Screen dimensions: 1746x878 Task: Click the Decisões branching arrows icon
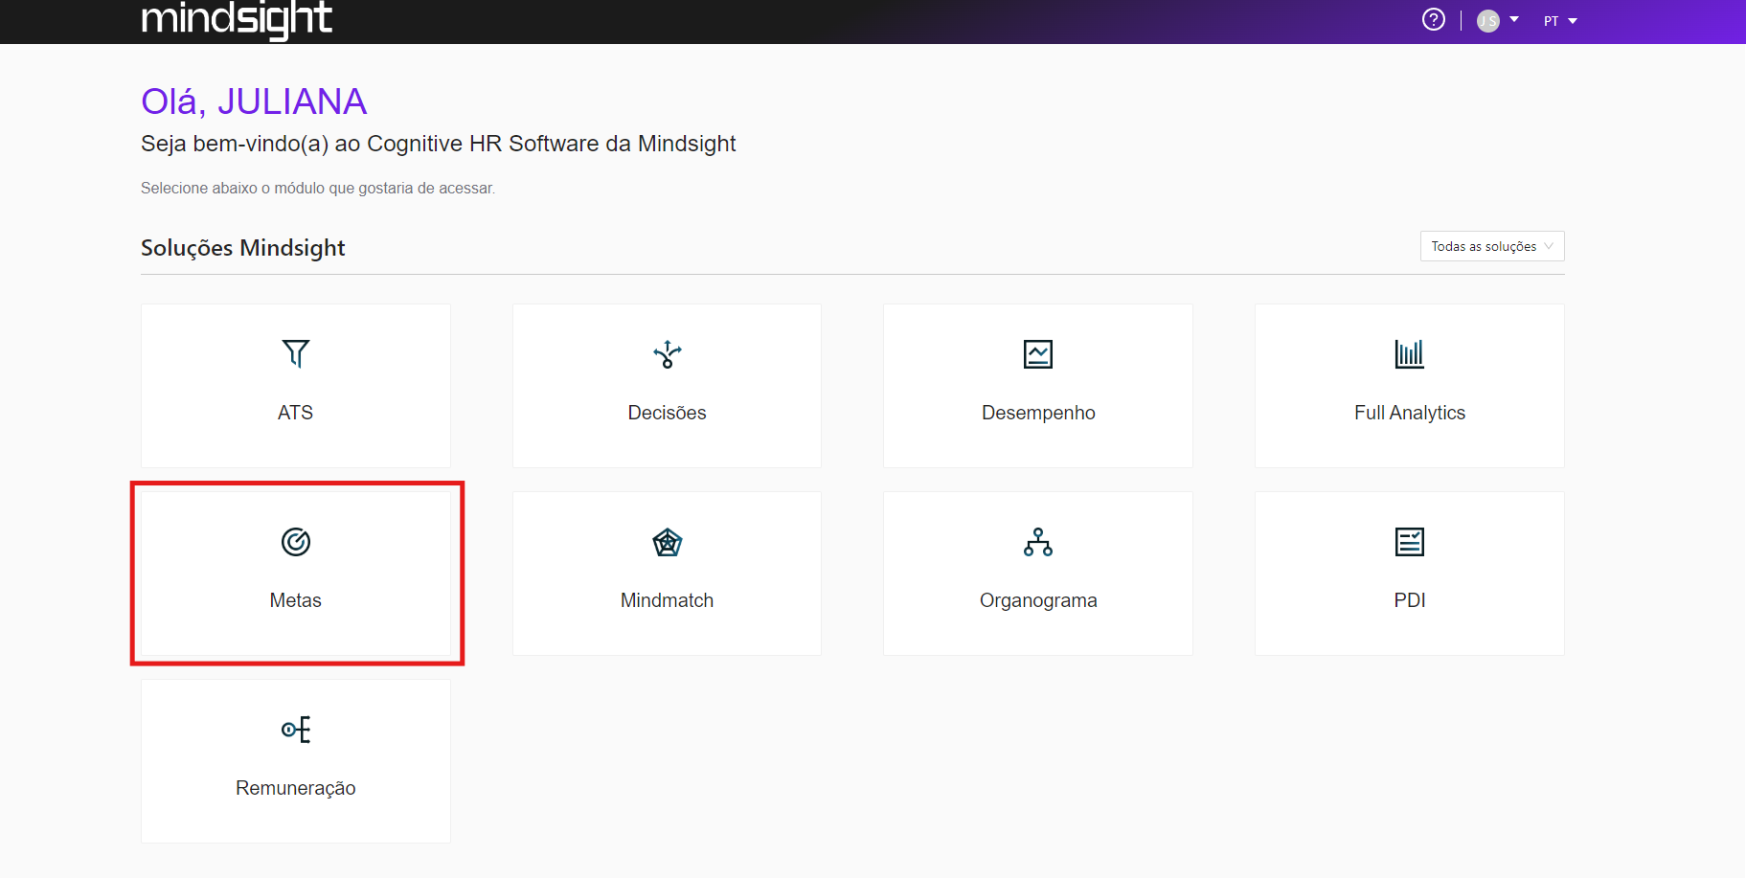click(667, 353)
